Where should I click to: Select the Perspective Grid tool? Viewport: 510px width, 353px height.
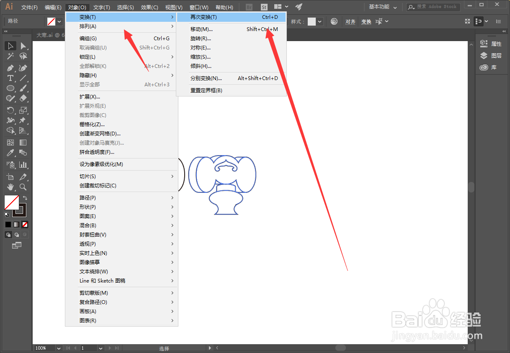23,131
